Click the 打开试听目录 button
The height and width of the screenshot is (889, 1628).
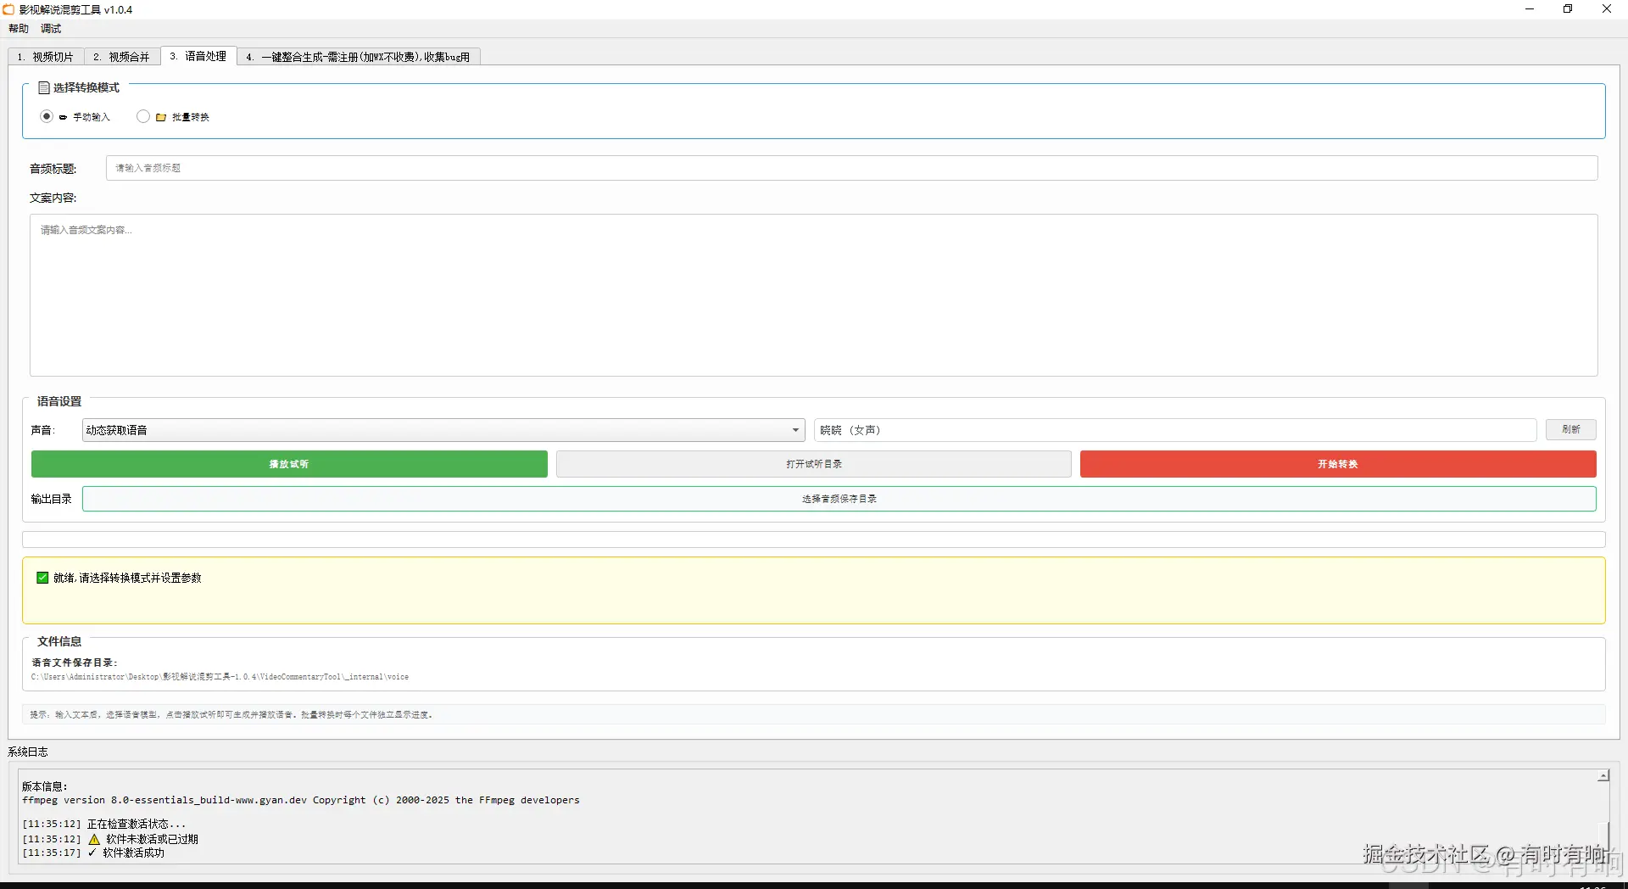[814, 464]
